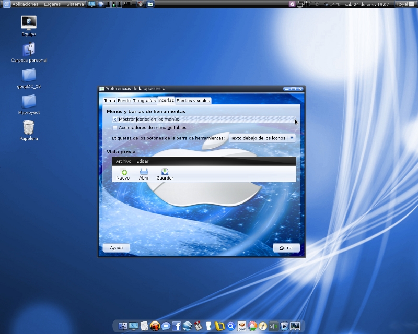Switch to the Tema tab
The width and height of the screenshot is (418, 334).
[x=109, y=101]
